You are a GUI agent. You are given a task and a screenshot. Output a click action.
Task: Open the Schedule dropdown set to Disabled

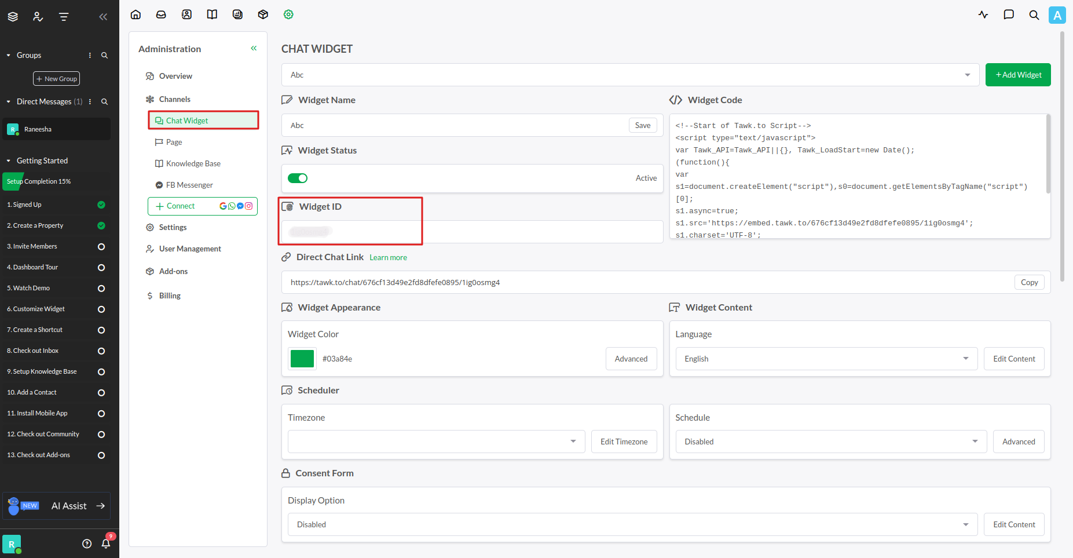tap(830, 442)
